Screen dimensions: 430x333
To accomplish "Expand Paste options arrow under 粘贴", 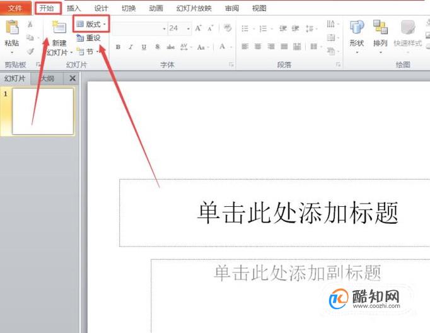I will [12, 52].
